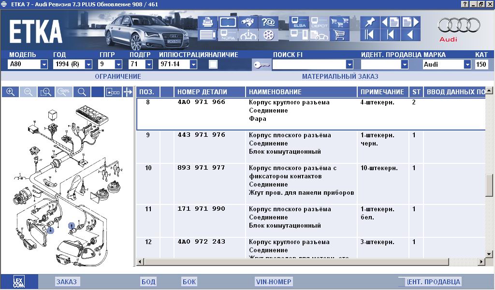Screen dimensions: 495x290
Task: Click ИДЕНТ. ПРОДАВЦА button at bottom
Action: pyautogui.click(x=433, y=282)
